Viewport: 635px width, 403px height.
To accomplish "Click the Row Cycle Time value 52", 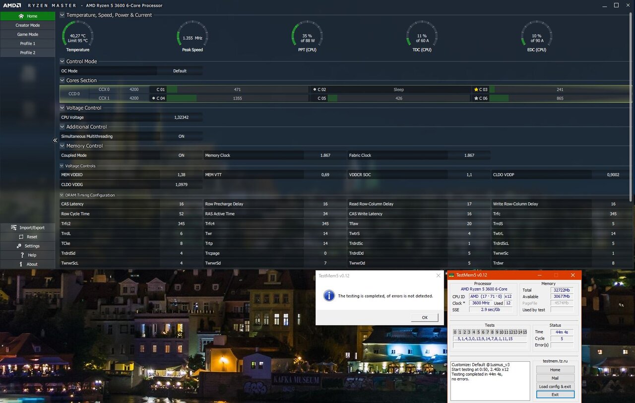I will (181, 214).
